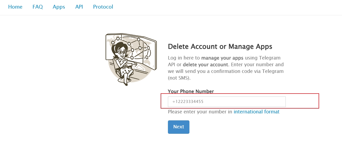Click the bold manage your apps text
This screenshot has height=152, width=342.
(222, 58)
